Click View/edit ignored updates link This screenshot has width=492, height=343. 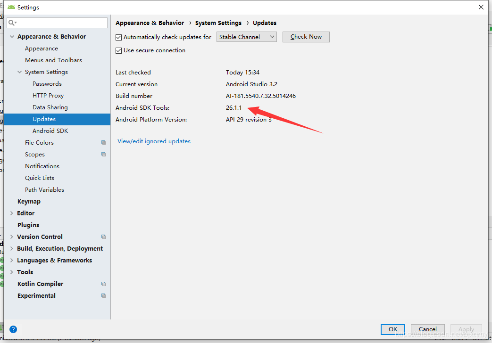pyautogui.click(x=154, y=141)
